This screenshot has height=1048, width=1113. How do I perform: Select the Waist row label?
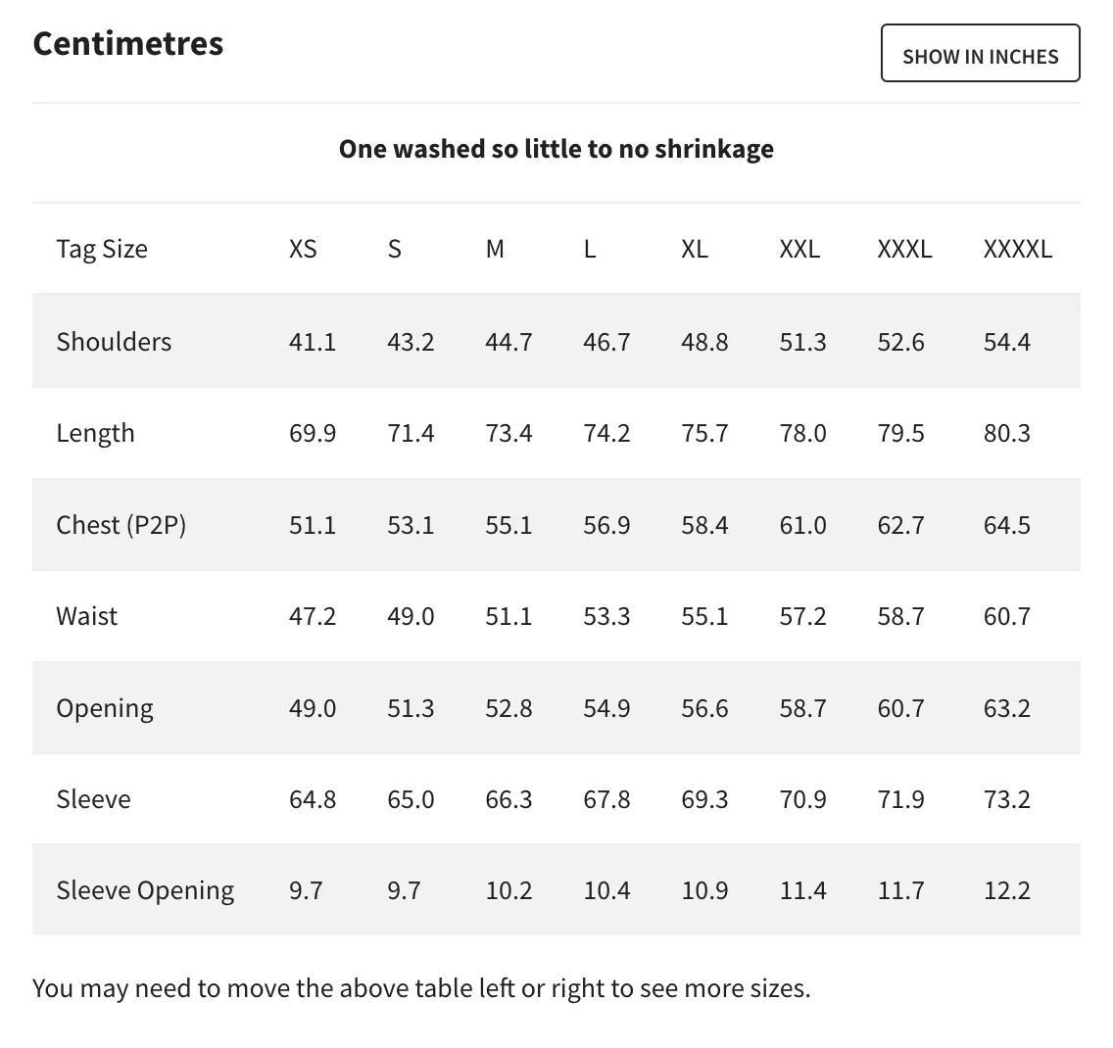pos(87,616)
